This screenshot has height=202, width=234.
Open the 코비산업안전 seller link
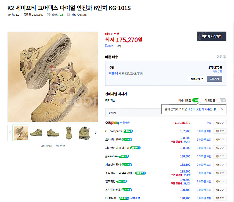pyautogui.click(x=113, y=139)
